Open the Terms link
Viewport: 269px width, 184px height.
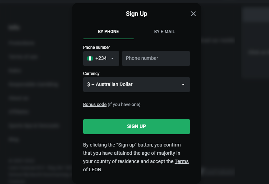(x=182, y=161)
